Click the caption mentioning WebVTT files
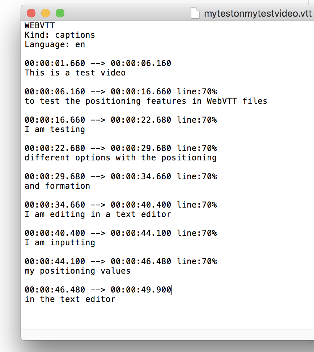 (146, 101)
